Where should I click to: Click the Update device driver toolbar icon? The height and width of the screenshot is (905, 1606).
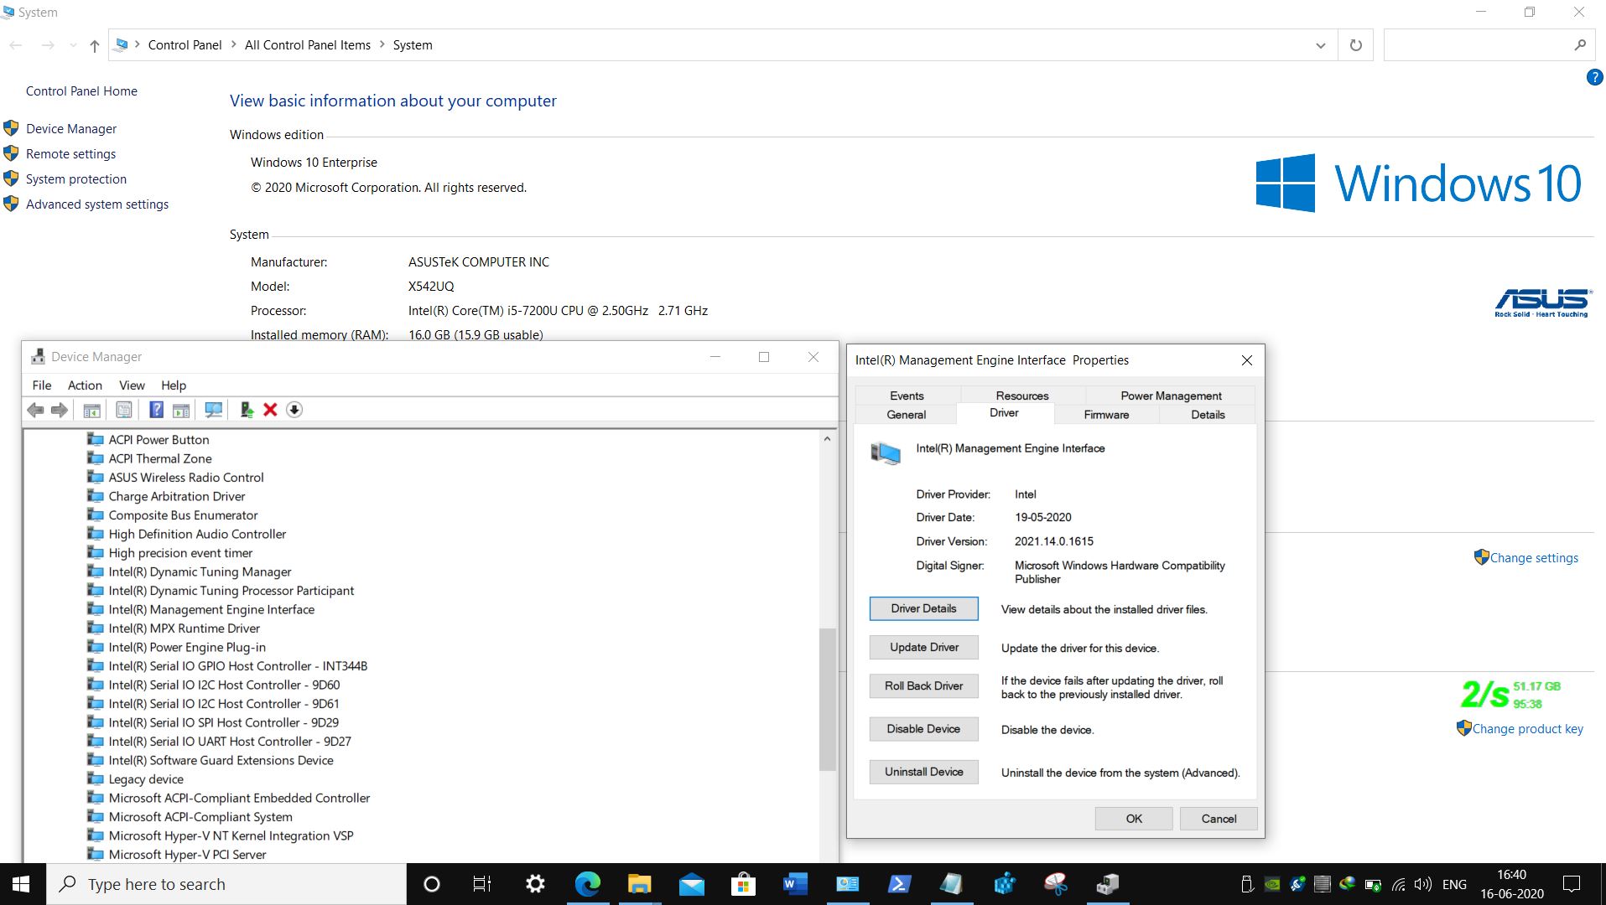coord(247,410)
